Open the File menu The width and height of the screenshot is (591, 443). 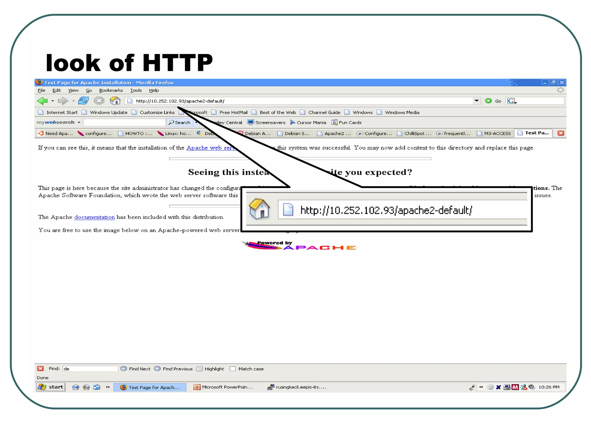[42, 90]
